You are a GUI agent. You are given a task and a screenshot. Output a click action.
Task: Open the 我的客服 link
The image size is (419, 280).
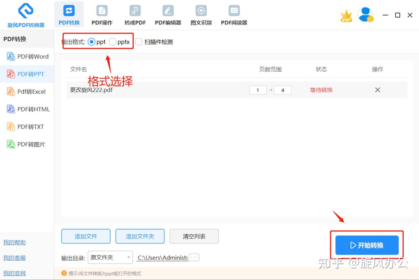pyautogui.click(x=14, y=258)
